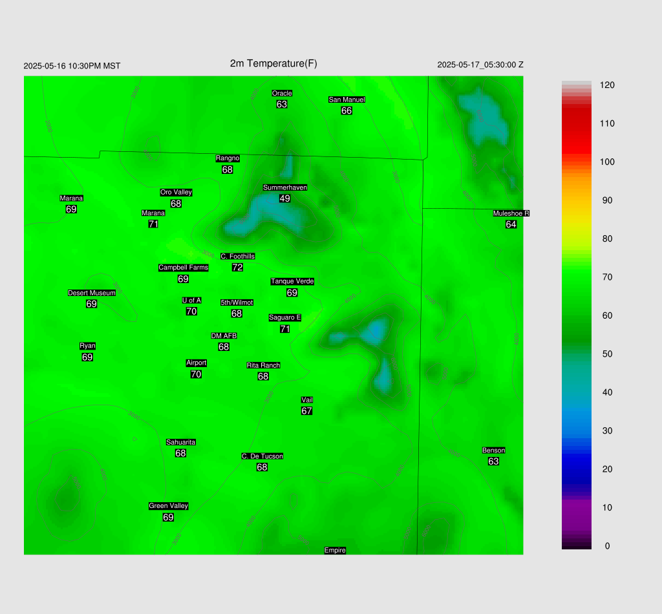The height and width of the screenshot is (614, 662).
Task: Select the 68 reading under C. De Tucson
Action: click(x=262, y=467)
